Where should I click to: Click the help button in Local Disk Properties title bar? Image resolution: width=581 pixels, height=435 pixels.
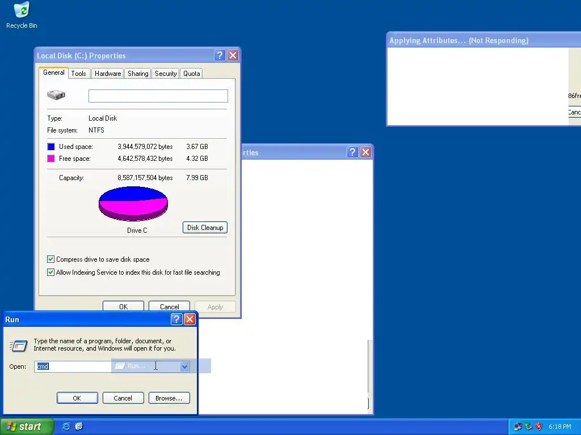220,56
